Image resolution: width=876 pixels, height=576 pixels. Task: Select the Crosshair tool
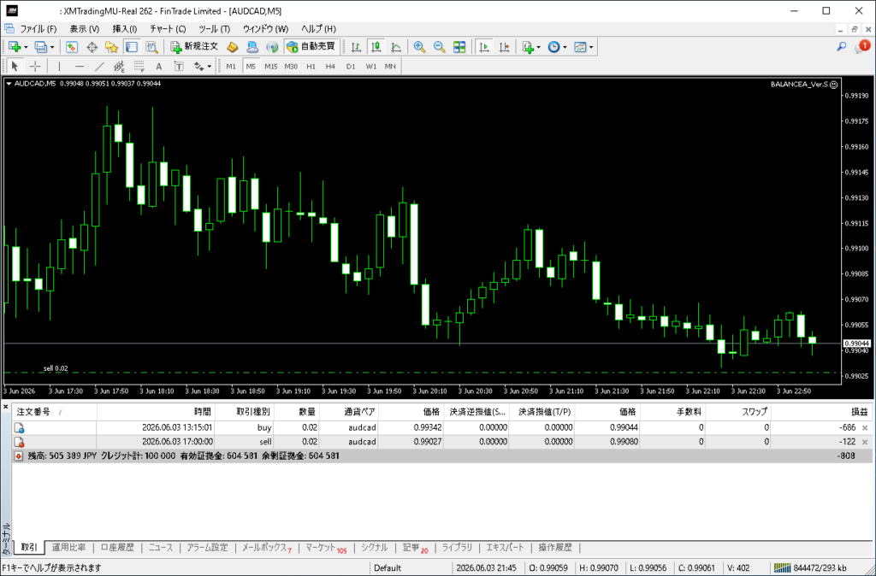(35, 67)
